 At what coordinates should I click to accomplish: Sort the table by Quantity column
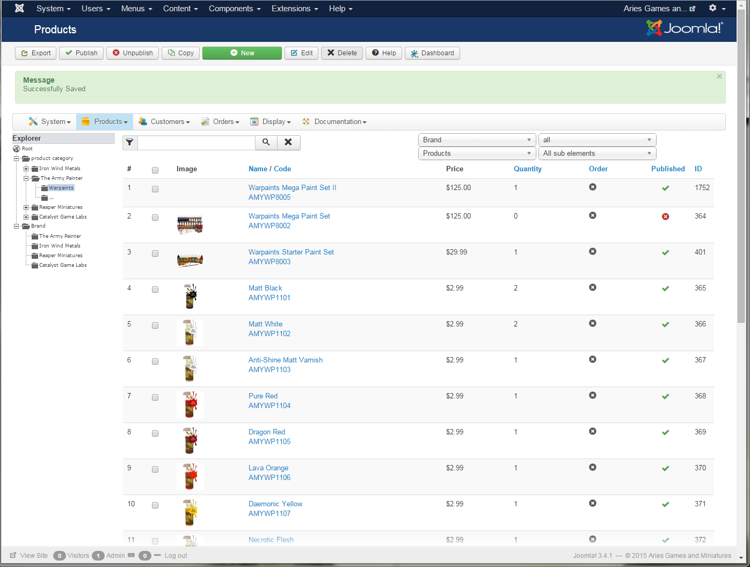click(x=528, y=169)
